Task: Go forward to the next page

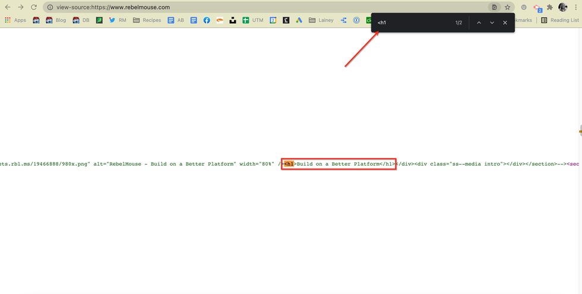Action: tap(21, 7)
